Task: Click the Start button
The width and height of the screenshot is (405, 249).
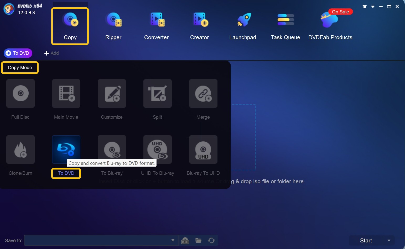Action: pos(366,241)
